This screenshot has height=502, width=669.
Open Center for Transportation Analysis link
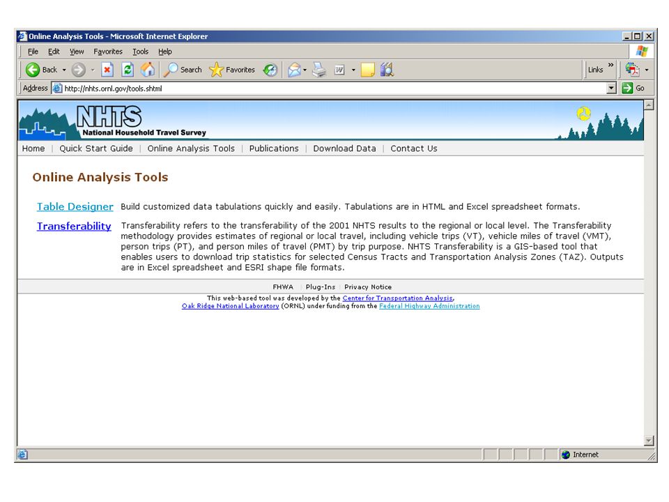click(398, 298)
